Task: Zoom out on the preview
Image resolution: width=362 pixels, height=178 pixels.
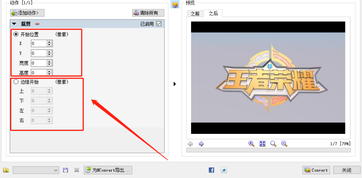Action: coord(284,144)
